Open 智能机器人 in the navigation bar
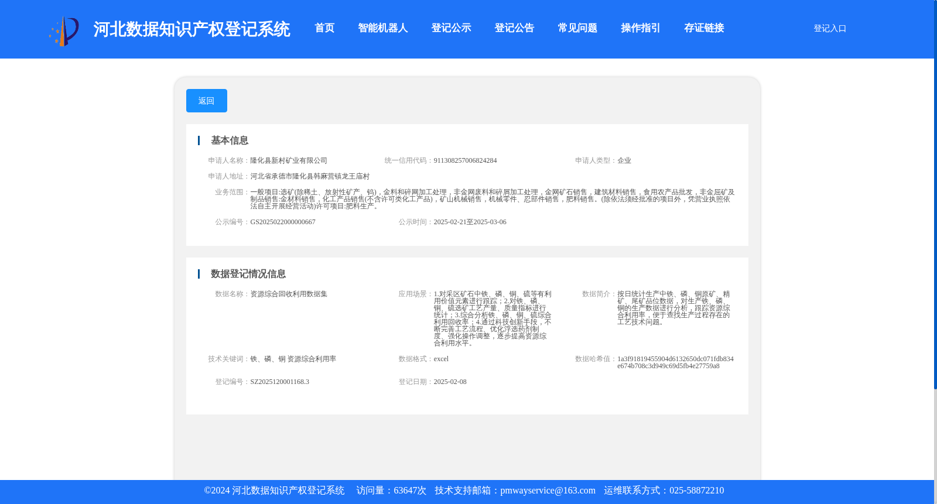The width and height of the screenshot is (937, 504). point(383,28)
